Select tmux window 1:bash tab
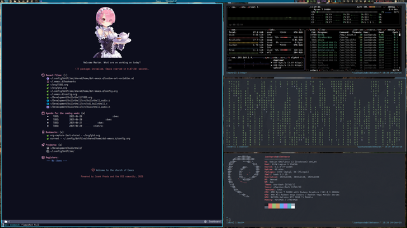407x228 pixels. [x=239, y=222]
